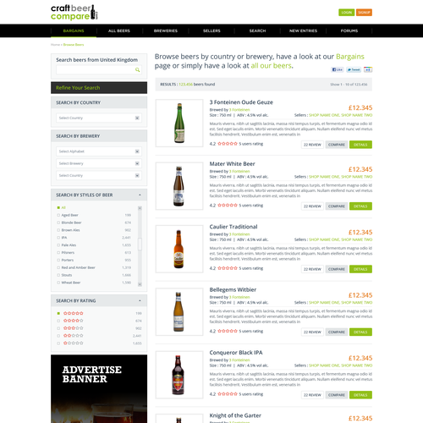Viewport: 423px width, 423px height.
Task: Click the styles list scrollbar handle
Action: [140, 244]
